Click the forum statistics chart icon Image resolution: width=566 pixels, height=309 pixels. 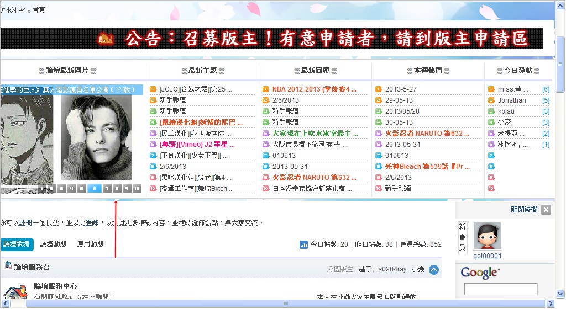[x=303, y=245]
